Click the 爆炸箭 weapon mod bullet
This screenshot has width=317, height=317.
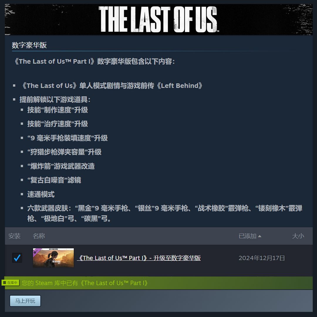61,166
